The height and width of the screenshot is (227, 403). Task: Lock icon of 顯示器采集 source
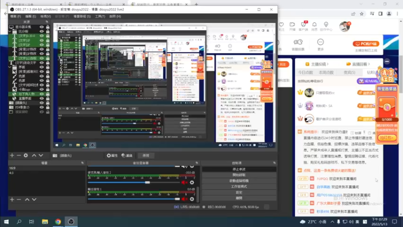click(x=47, y=27)
